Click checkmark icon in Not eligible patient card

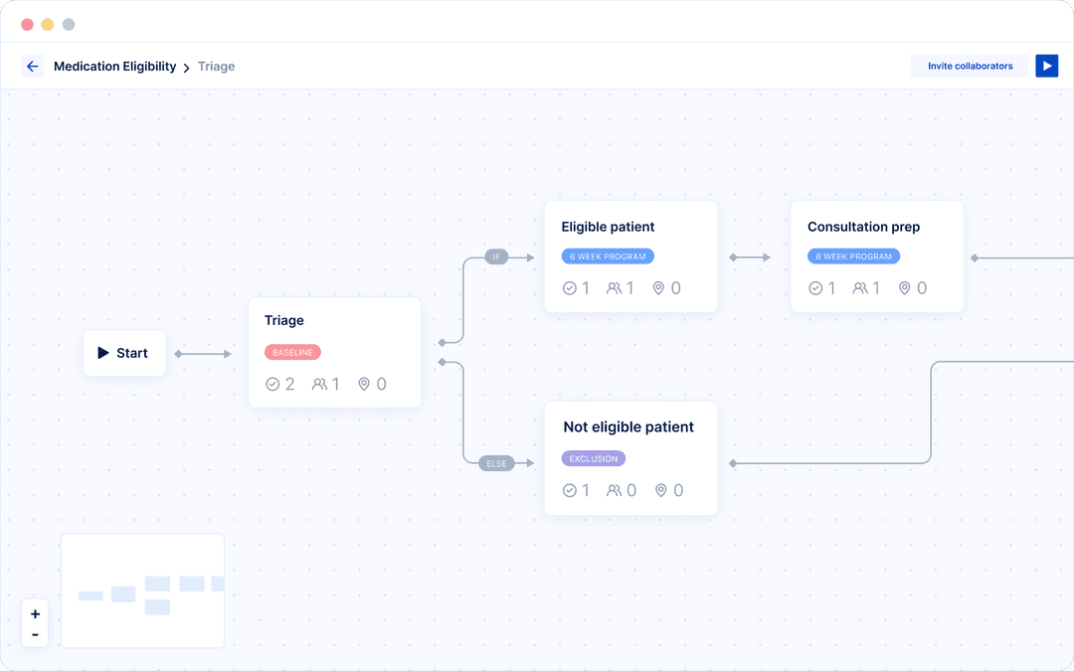point(569,490)
